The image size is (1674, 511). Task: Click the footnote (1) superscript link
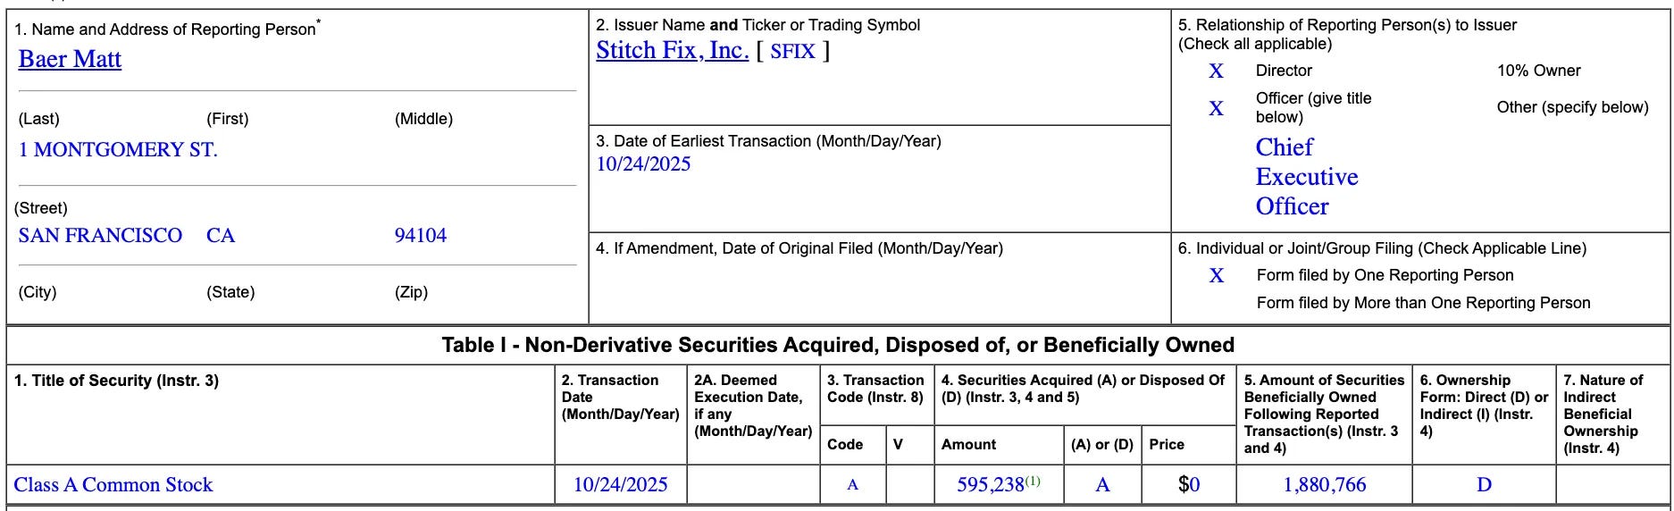[1033, 481]
